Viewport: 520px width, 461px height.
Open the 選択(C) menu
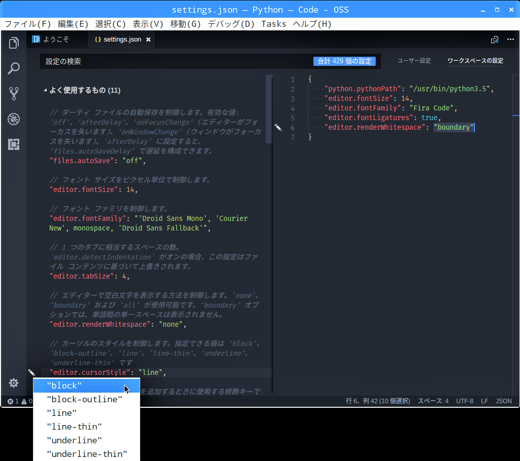pyautogui.click(x=110, y=24)
